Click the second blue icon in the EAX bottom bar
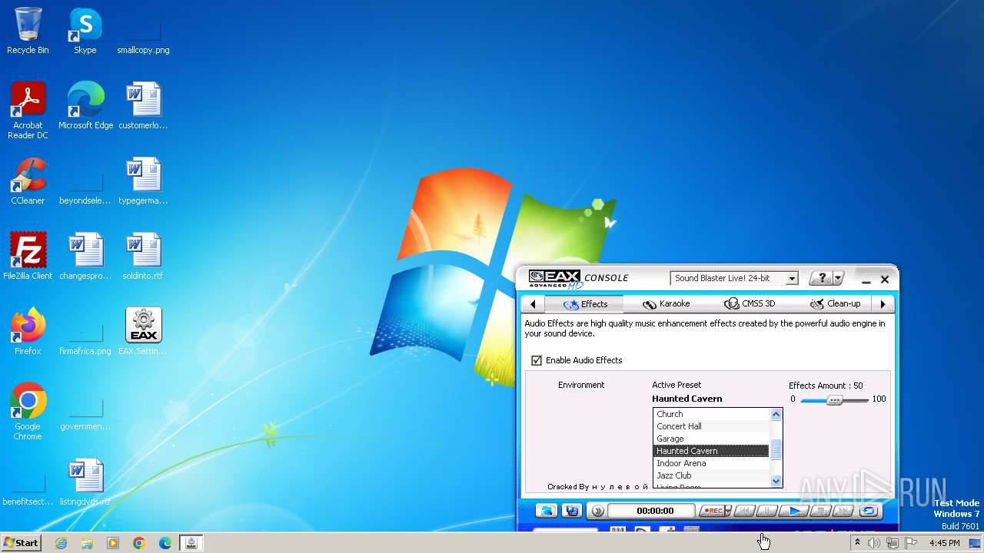Image resolution: width=984 pixels, height=553 pixels. pyautogui.click(x=572, y=511)
